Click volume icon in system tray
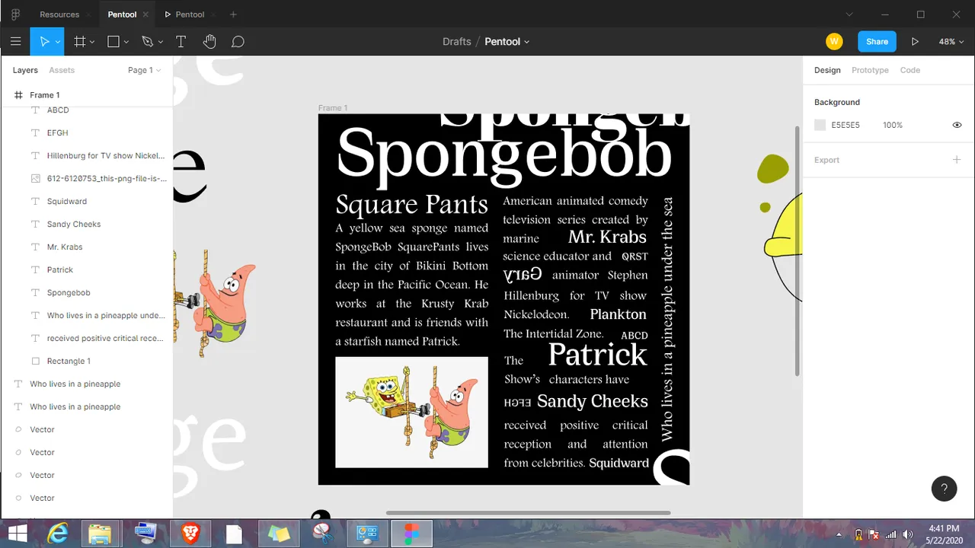This screenshot has width=975, height=548. coord(907,535)
